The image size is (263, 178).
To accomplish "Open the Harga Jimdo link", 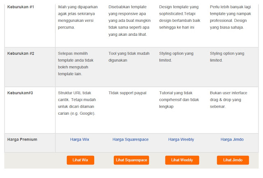I will [232, 139].
